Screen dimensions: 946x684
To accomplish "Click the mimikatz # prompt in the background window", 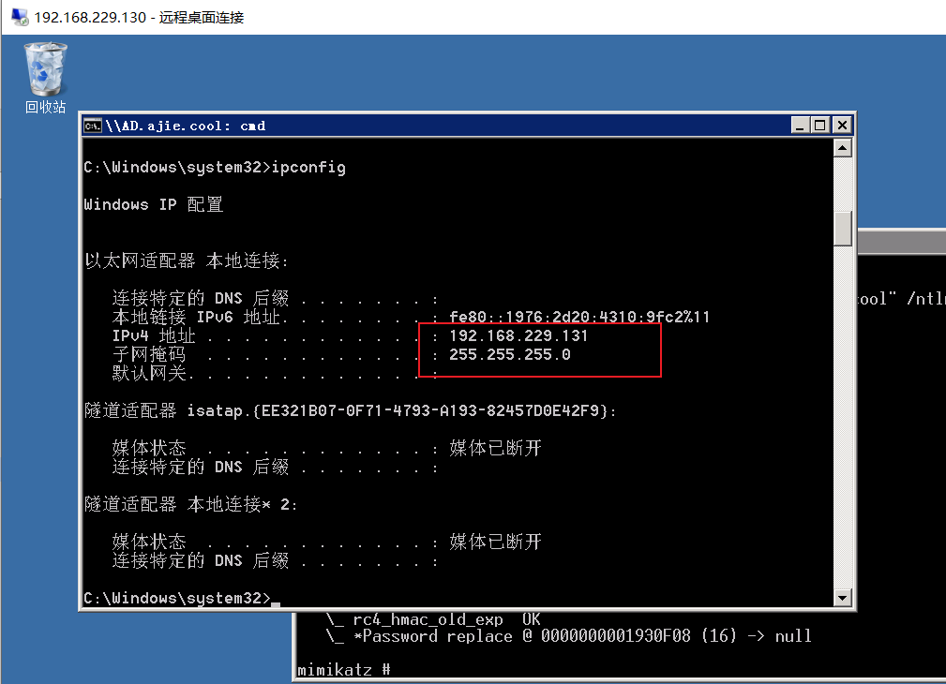I will coord(344,670).
